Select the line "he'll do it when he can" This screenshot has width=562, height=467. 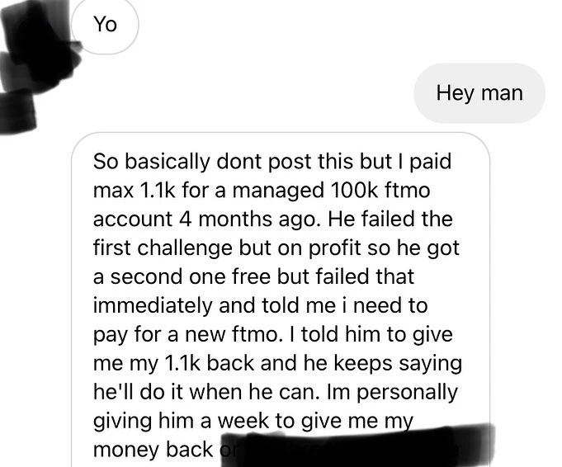tap(276, 392)
